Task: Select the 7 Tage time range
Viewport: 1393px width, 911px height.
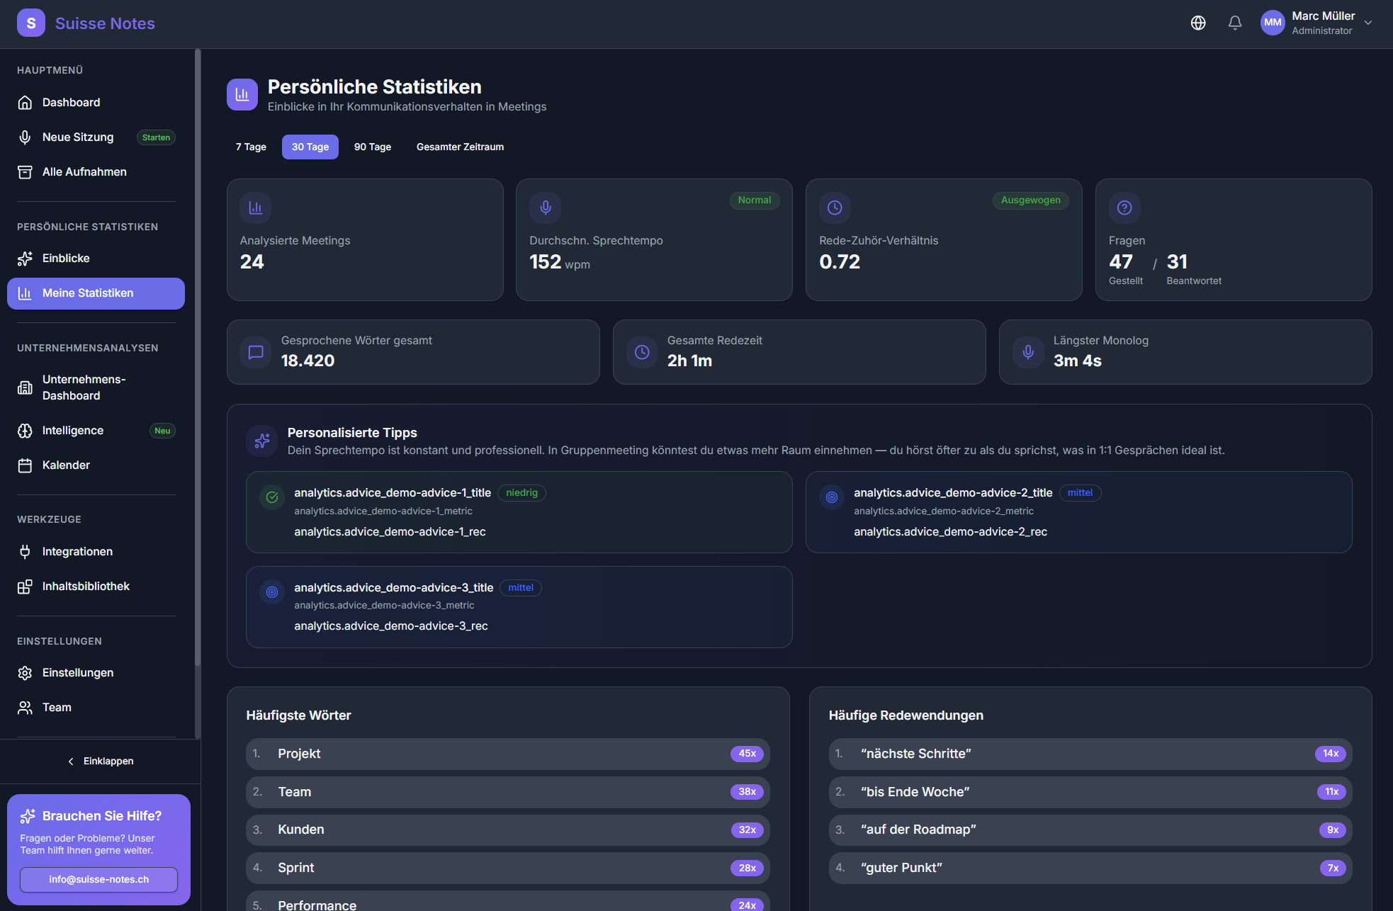Action: [251, 147]
